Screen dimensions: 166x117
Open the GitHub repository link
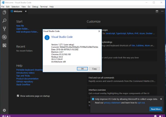point(25,82)
